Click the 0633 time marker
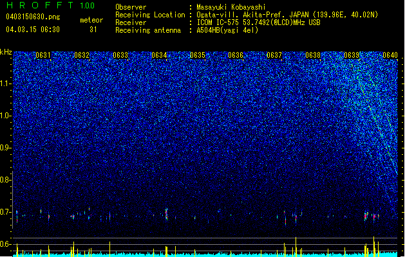The width and height of the screenshot is (405, 257). [120, 55]
